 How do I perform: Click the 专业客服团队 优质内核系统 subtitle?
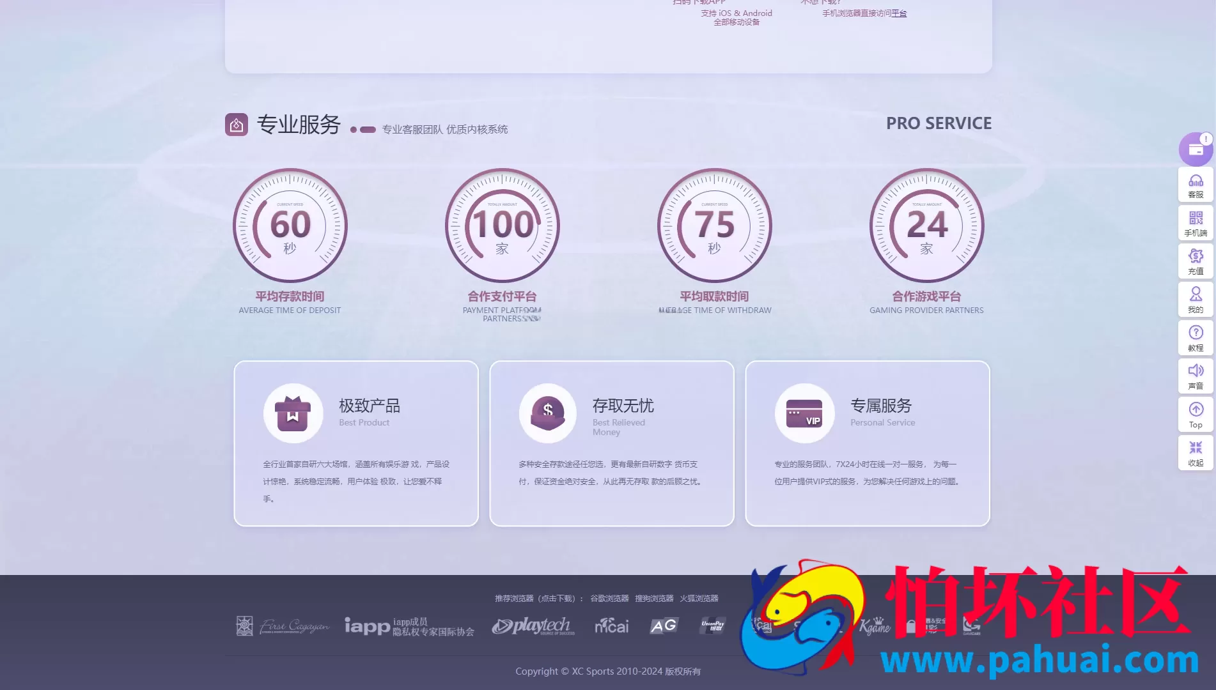445,130
